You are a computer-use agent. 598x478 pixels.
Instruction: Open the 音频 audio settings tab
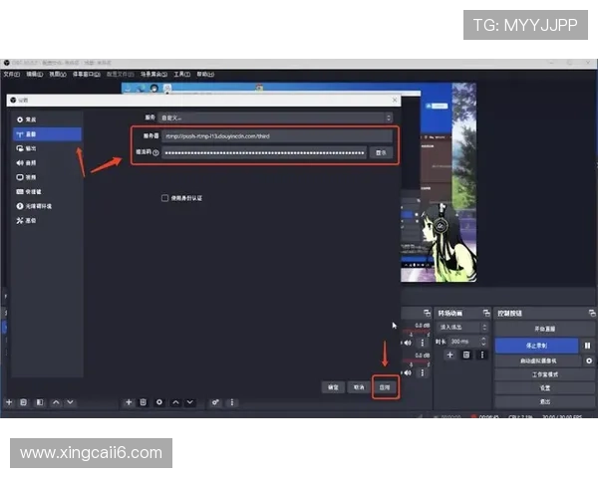[31, 162]
